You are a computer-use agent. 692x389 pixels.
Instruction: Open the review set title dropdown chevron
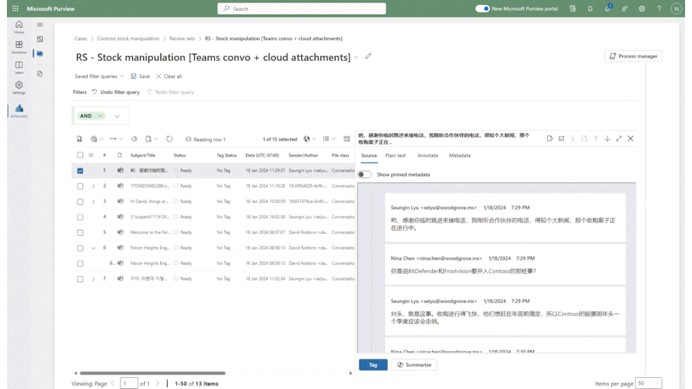pos(356,57)
